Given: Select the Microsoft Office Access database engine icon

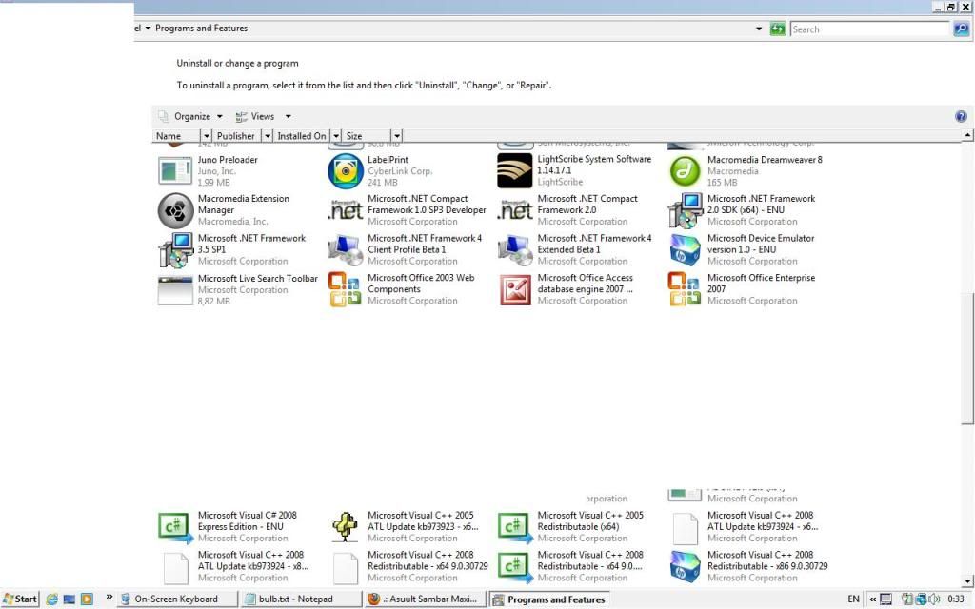Looking at the screenshot, I should click(515, 289).
